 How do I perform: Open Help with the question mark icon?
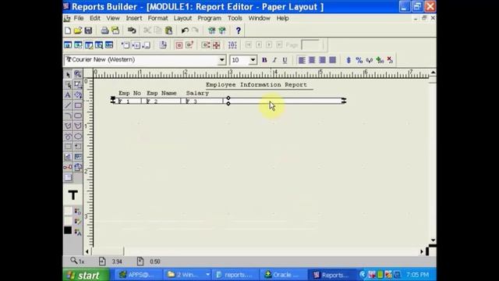tap(238, 30)
